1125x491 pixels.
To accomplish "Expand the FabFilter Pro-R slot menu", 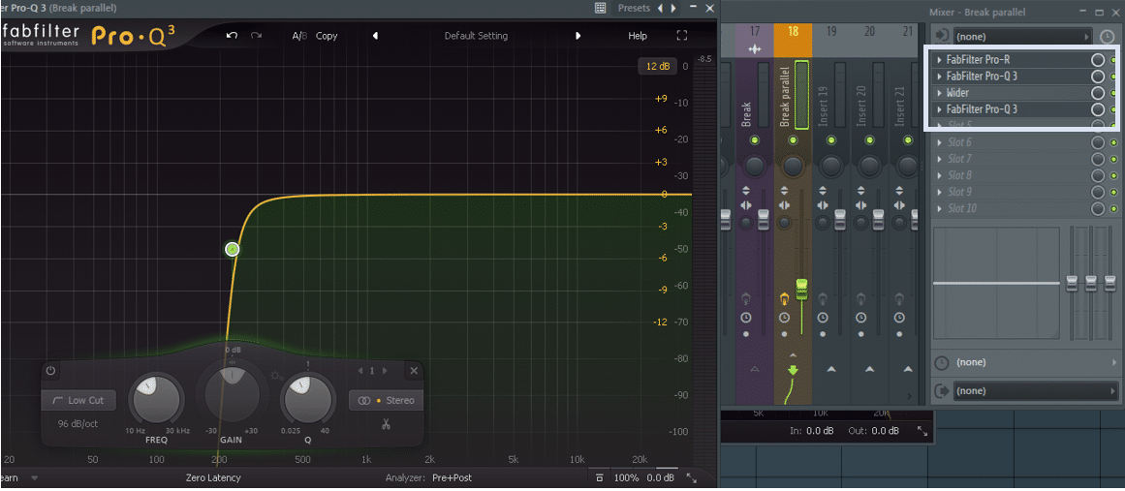I will (x=939, y=59).
